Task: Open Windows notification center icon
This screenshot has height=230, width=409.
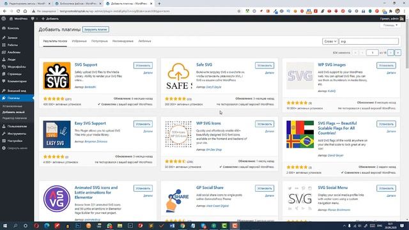Action: (402, 226)
